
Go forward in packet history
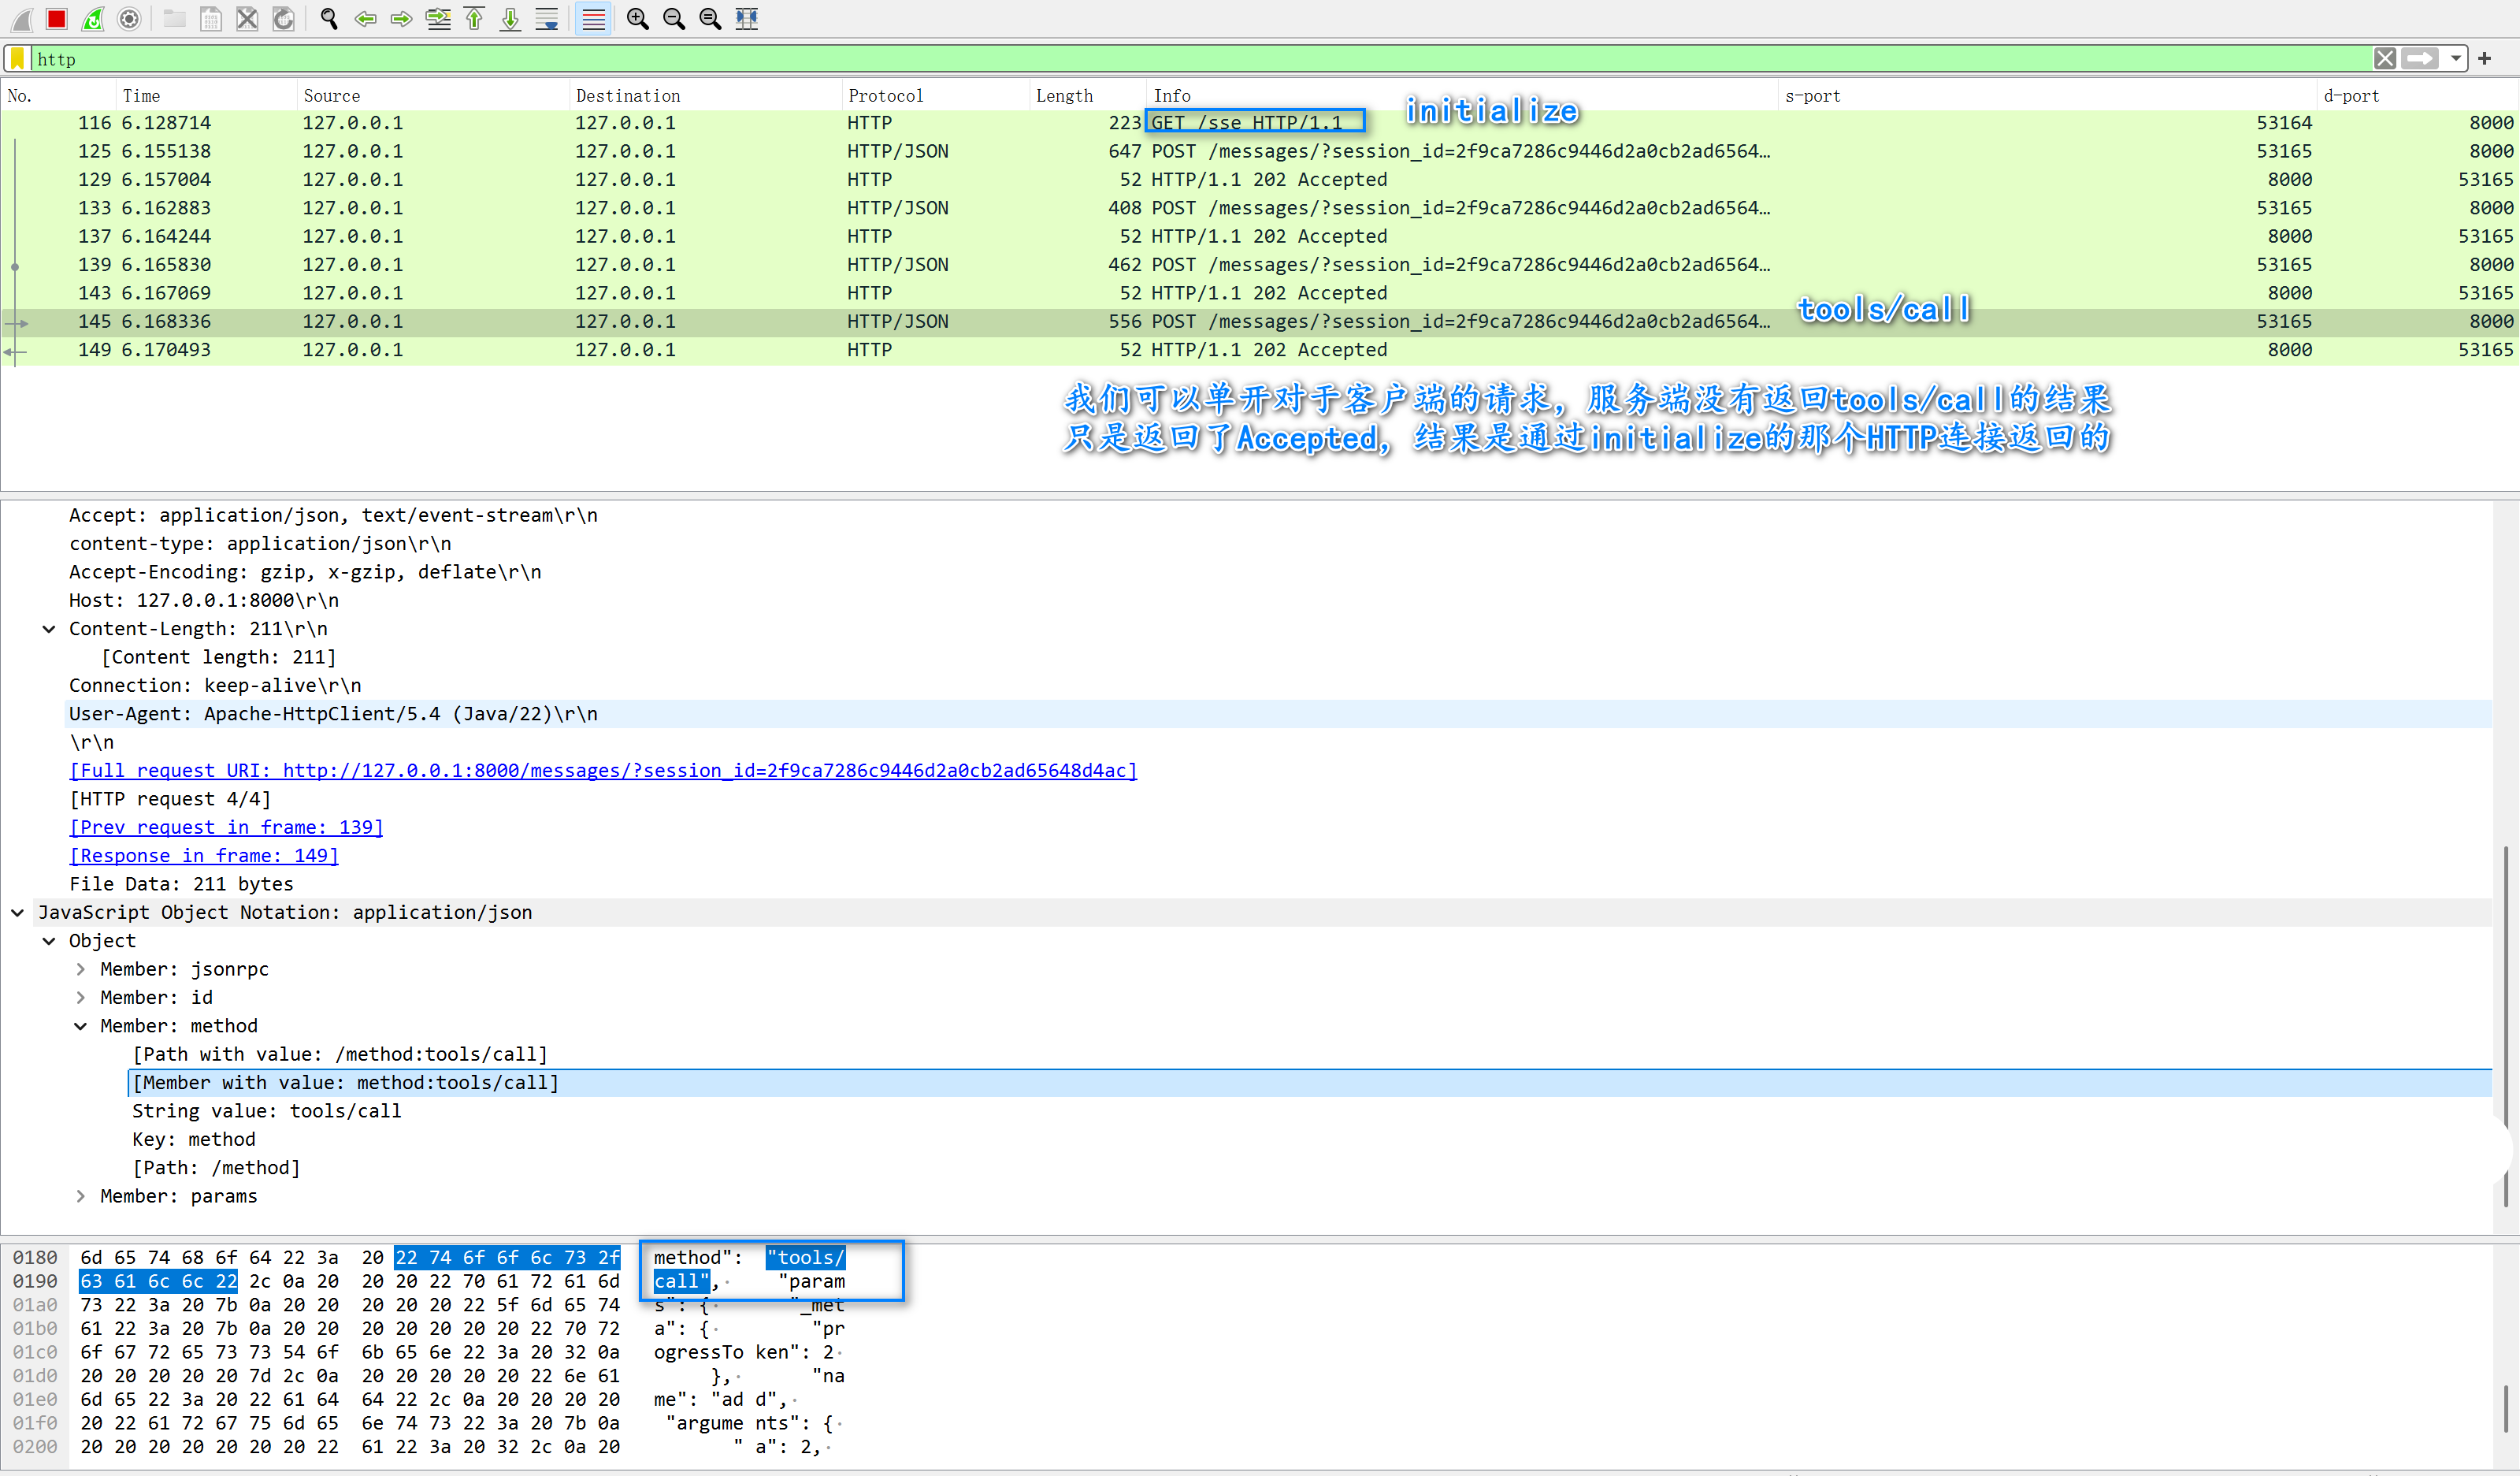coord(401,19)
